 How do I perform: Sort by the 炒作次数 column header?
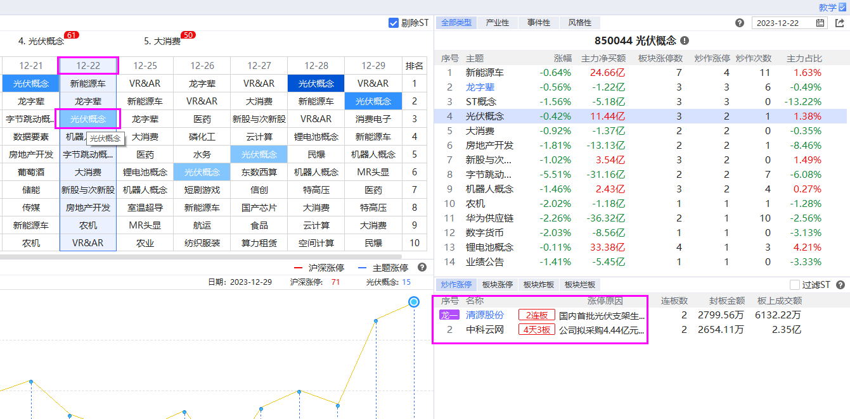click(754, 58)
